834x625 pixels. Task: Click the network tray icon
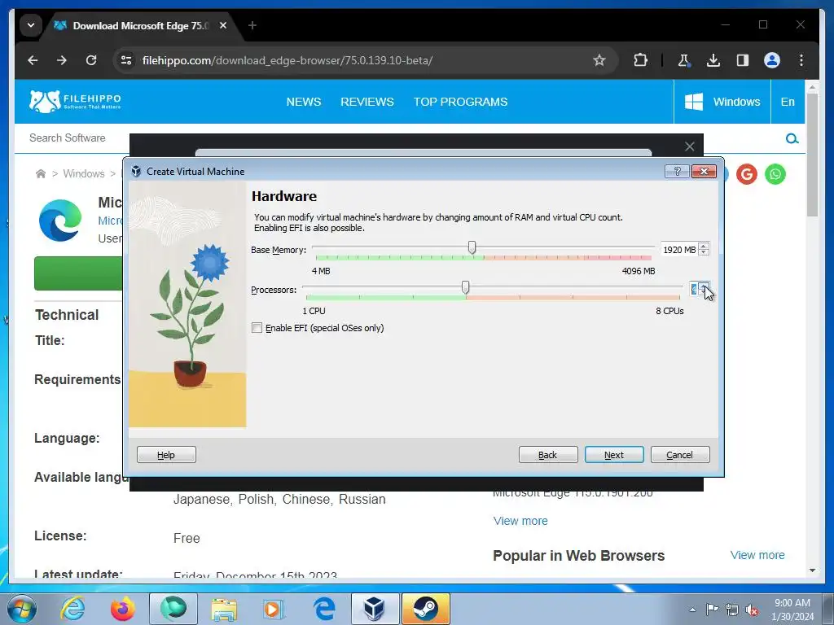click(732, 610)
